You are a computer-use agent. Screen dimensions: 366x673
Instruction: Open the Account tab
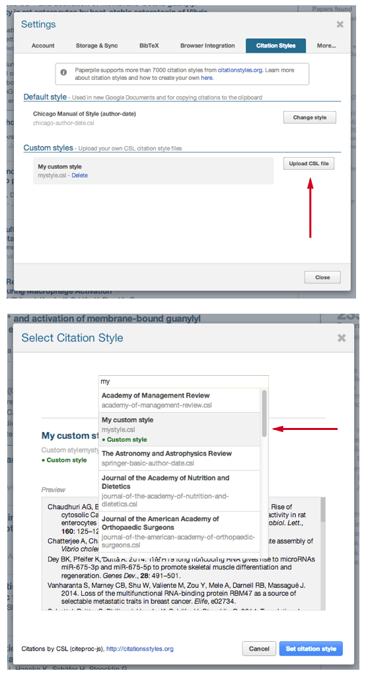tap(43, 46)
